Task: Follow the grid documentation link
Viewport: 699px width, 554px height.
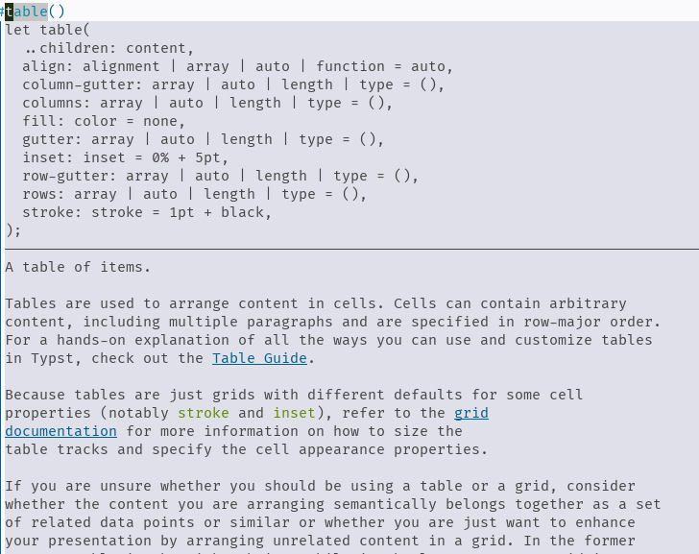Action: tap(470, 413)
